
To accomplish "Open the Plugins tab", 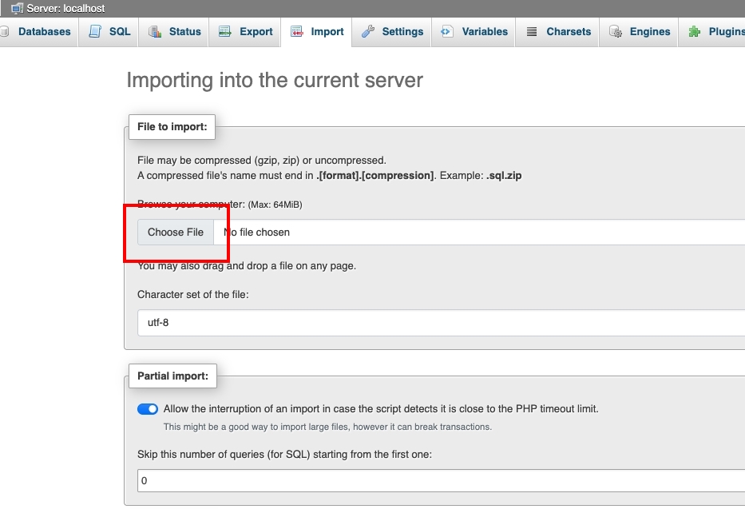I will 712,32.
